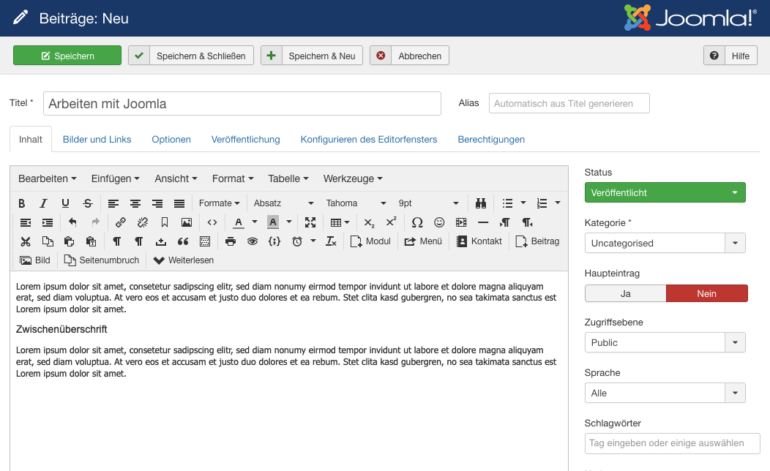
Task: Open the text color picker arrow
Action: pyautogui.click(x=255, y=222)
